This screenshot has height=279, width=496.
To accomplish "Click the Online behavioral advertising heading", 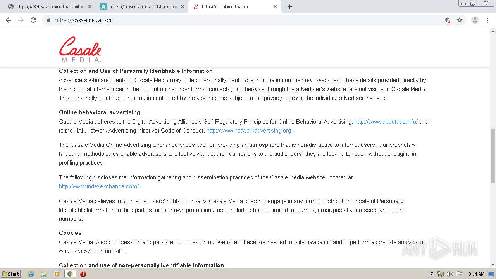I will tap(100, 112).
